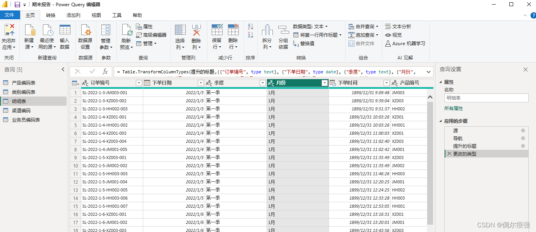Click Merge Queries (合并查询)
Viewport: 536px width, 232px height.
coord(363,27)
